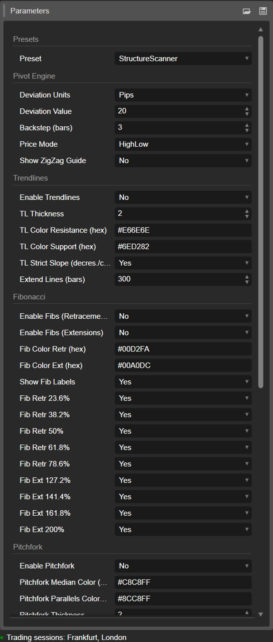Toggle the Show ZigZag Guide setting
Screen dimensions: 273x642
point(182,160)
